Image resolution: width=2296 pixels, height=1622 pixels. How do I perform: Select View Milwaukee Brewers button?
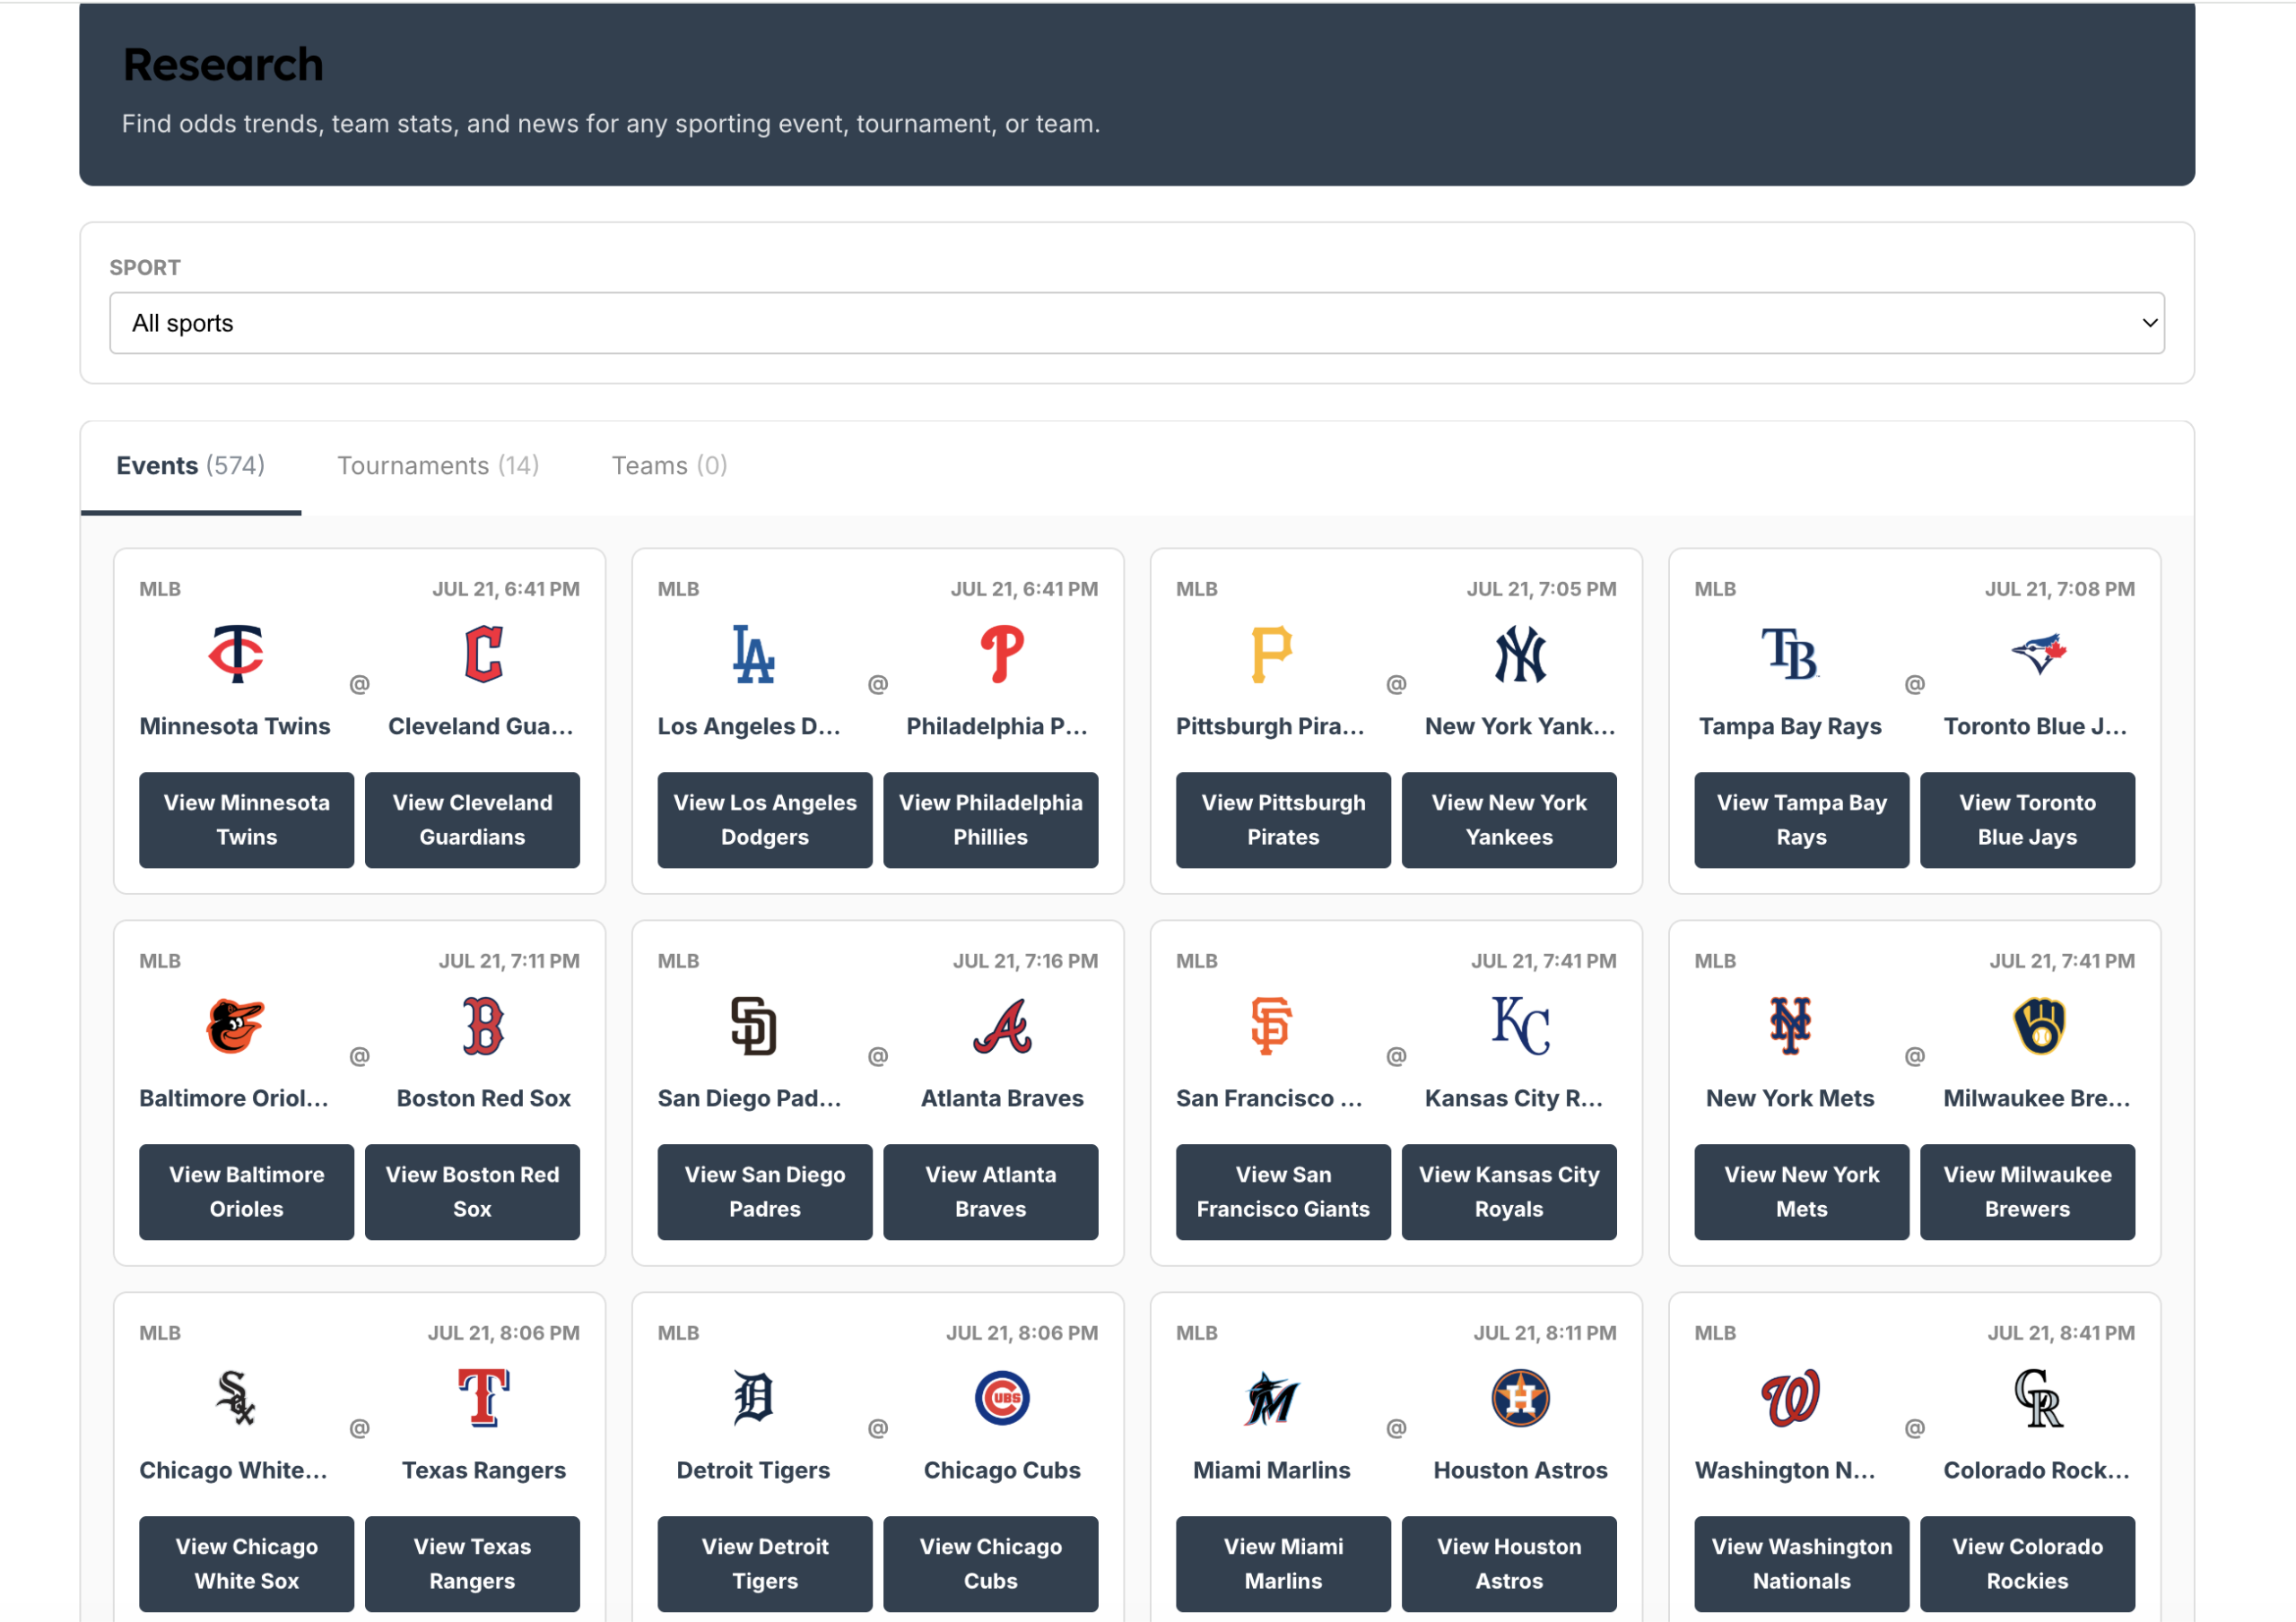(x=2028, y=1192)
